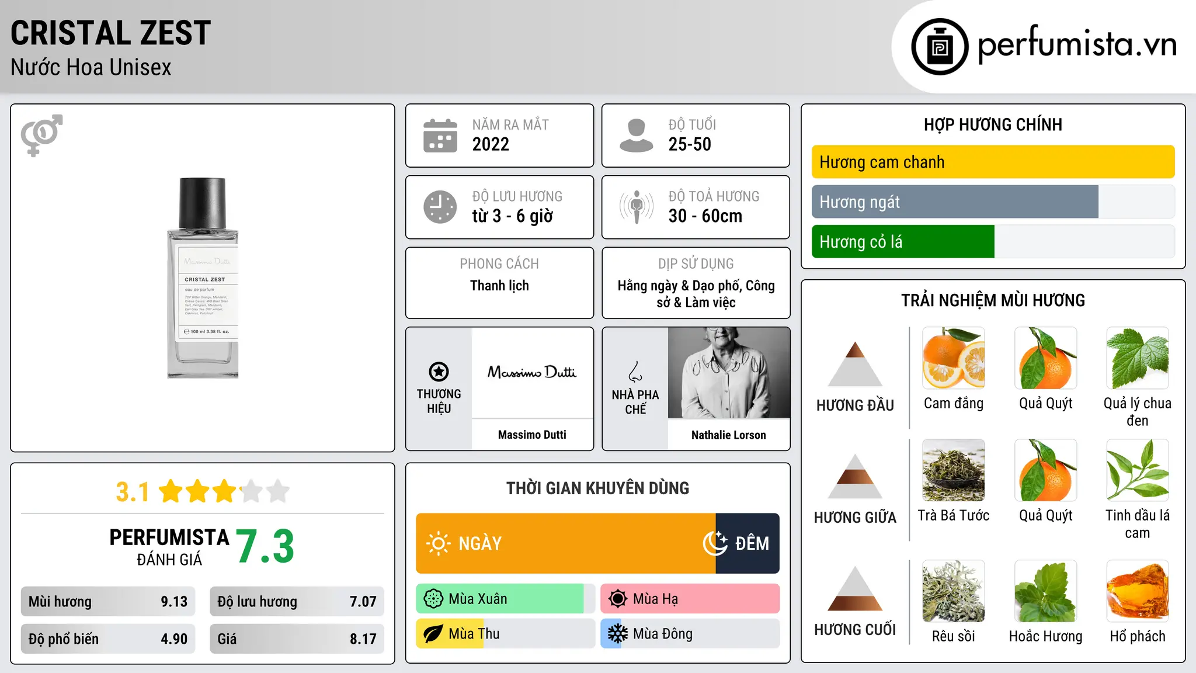Click the star badge icon above Thương hiệu

point(439,372)
